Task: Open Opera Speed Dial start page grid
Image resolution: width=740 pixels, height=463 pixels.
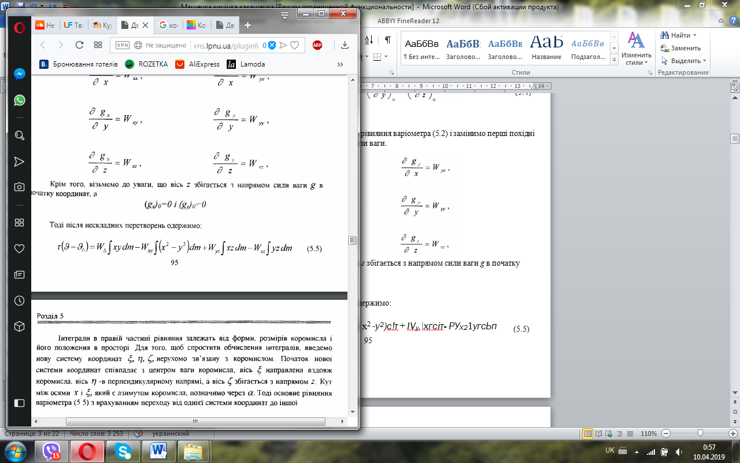Action: point(98,45)
